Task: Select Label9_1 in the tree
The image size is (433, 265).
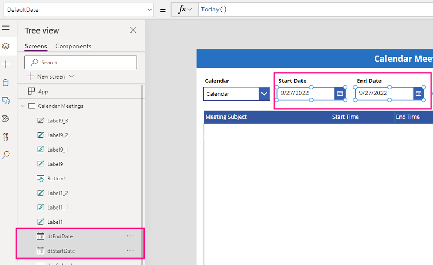Action: (57, 150)
